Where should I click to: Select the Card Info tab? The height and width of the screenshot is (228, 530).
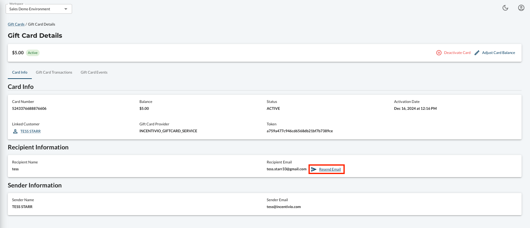click(20, 72)
